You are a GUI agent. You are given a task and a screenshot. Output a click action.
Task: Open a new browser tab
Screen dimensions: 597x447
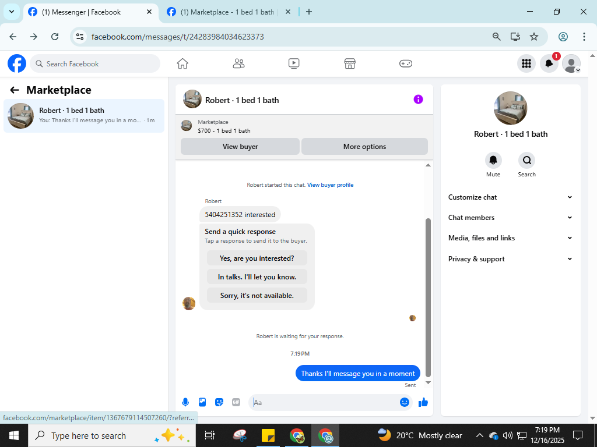click(309, 12)
